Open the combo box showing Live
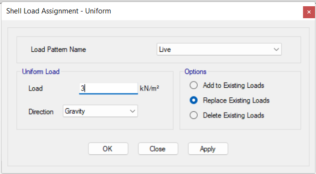Image resolution: width=316 pixels, height=174 pixels. point(219,49)
